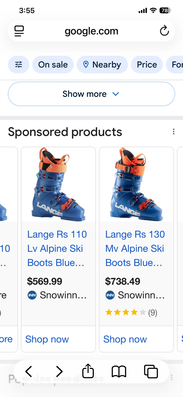Open the Safari tabs overview icon
The width and height of the screenshot is (183, 397).
151,371
